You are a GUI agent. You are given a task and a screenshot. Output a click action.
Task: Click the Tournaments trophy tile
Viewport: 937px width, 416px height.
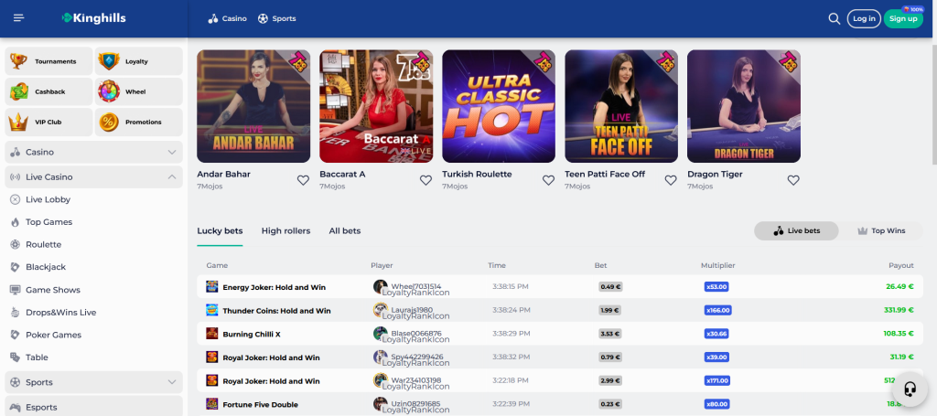[x=49, y=61]
